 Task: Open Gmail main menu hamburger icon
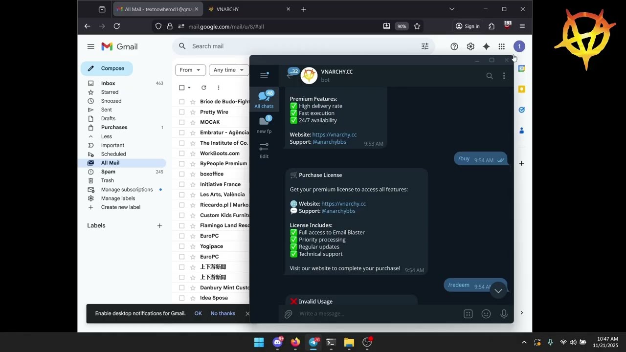tap(90, 46)
